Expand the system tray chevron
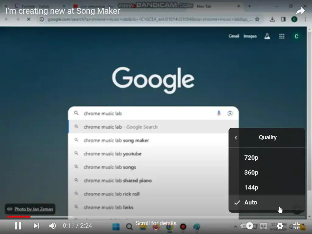This screenshot has height=234, width=312. (236, 227)
